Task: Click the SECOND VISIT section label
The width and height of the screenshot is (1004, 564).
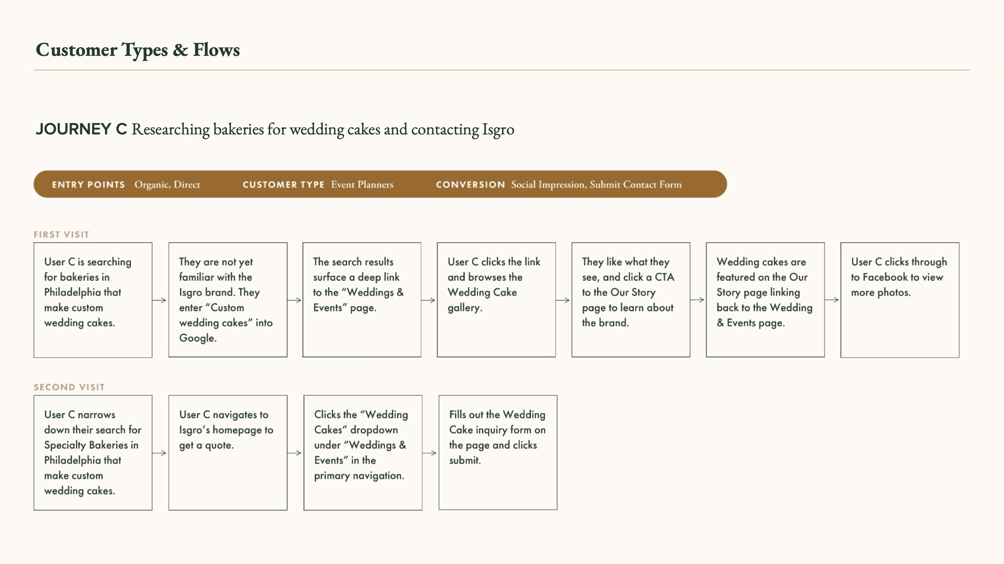Action: [69, 387]
